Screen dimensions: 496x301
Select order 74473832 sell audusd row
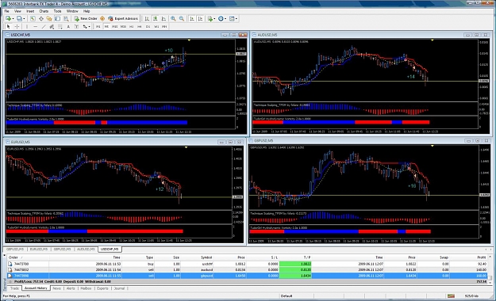[247, 270]
